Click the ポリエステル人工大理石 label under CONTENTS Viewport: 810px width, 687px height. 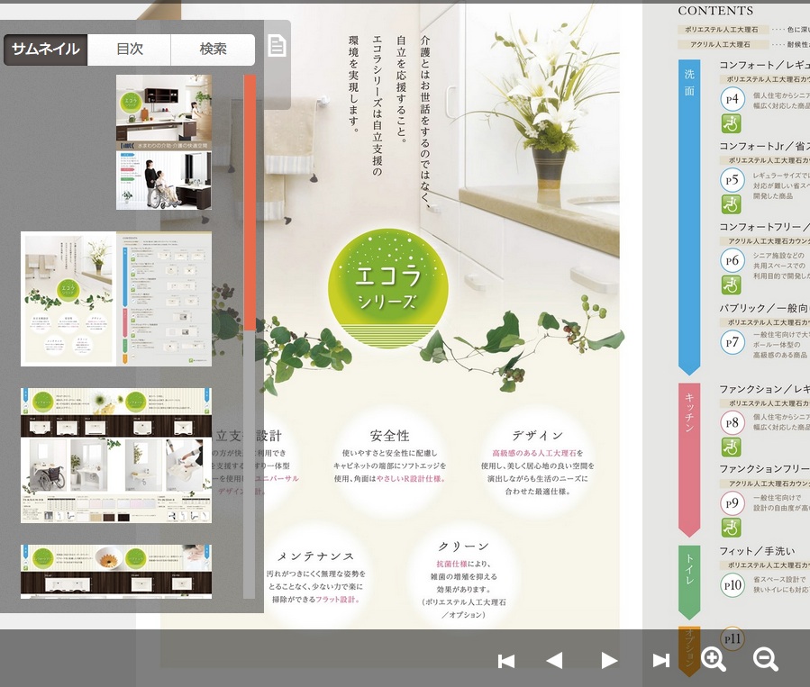point(723,30)
